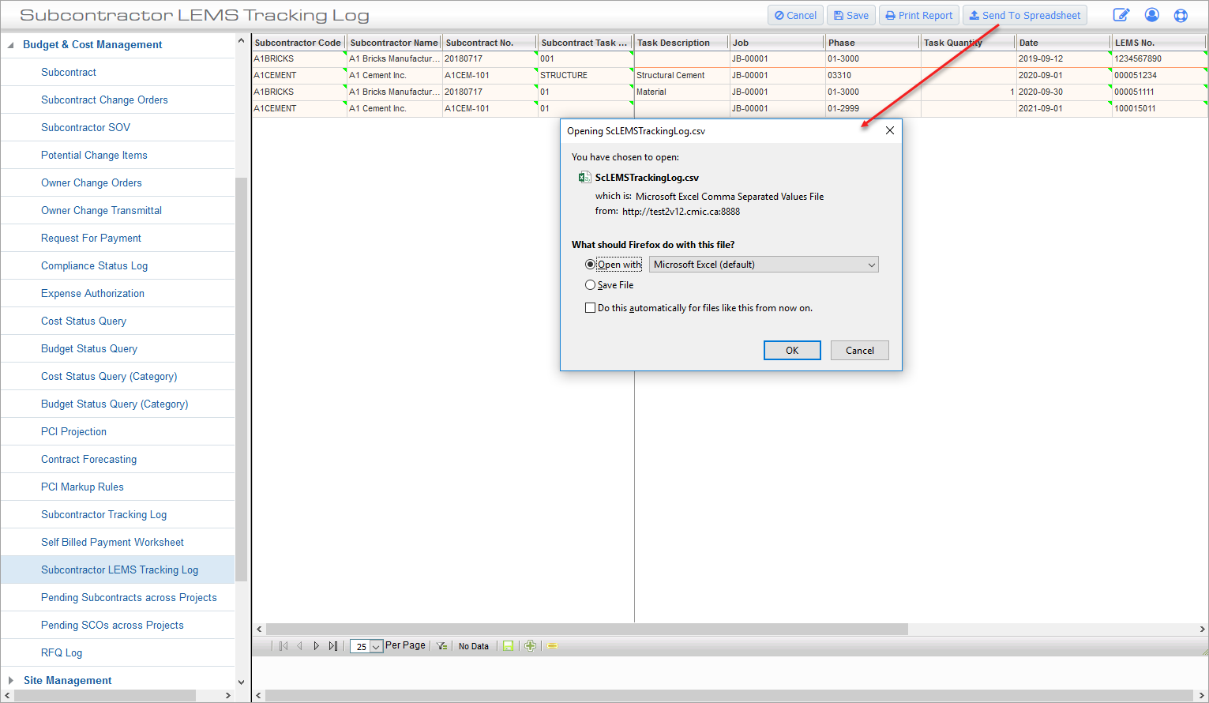
Task: Close the Opening ScLEMSTrackingLog.csv dialog
Action: point(890,130)
